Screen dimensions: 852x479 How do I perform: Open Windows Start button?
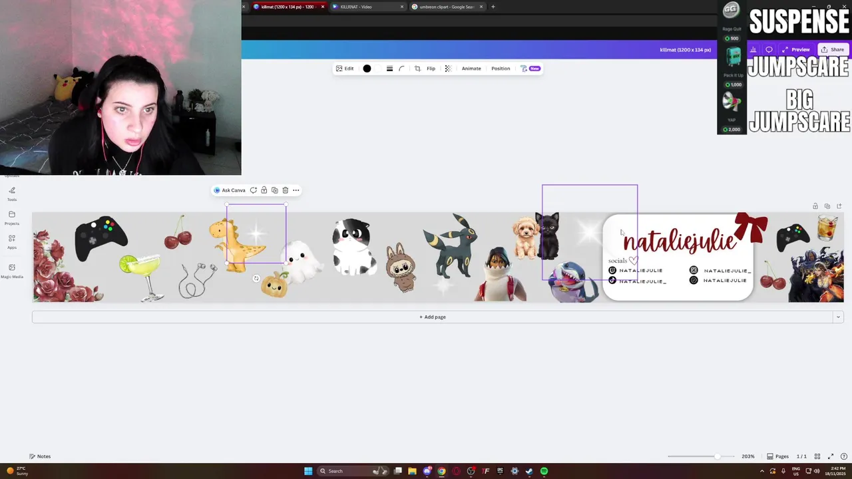[x=308, y=471]
